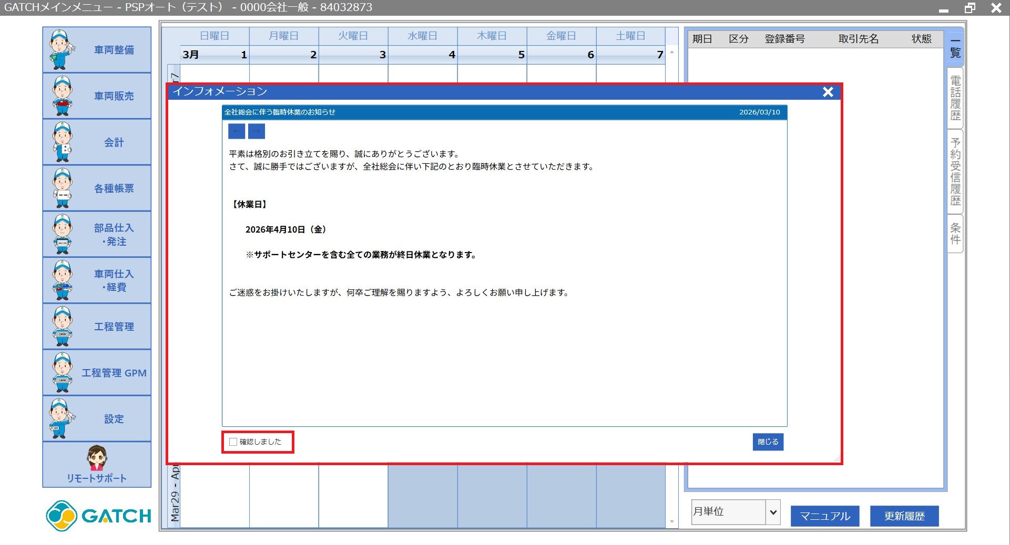This screenshot has height=545, width=1010.
Task: Click calendar scrollbar down arrow
Action: (672, 522)
